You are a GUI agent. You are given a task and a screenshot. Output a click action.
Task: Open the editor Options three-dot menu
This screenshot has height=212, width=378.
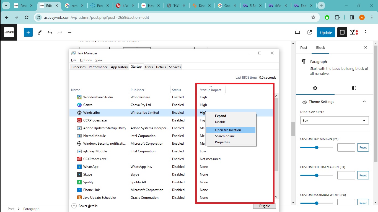pyautogui.click(x=366, y=32)
